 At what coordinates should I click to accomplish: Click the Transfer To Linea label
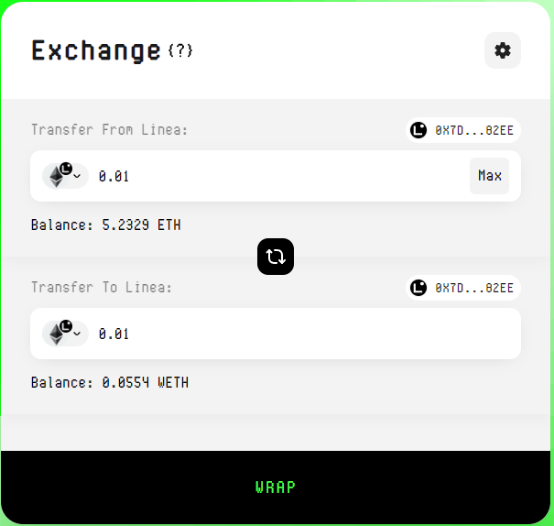coord(101,288)
